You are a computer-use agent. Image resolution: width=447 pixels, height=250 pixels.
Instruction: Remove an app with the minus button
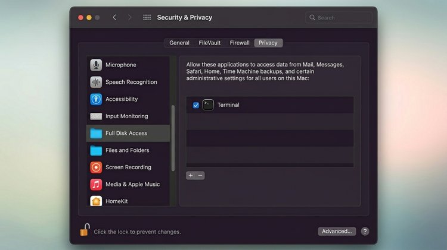click(200, 176)
